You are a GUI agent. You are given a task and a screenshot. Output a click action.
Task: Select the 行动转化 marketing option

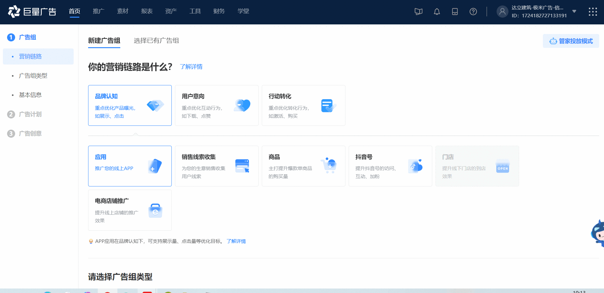(x=303, y=105)
